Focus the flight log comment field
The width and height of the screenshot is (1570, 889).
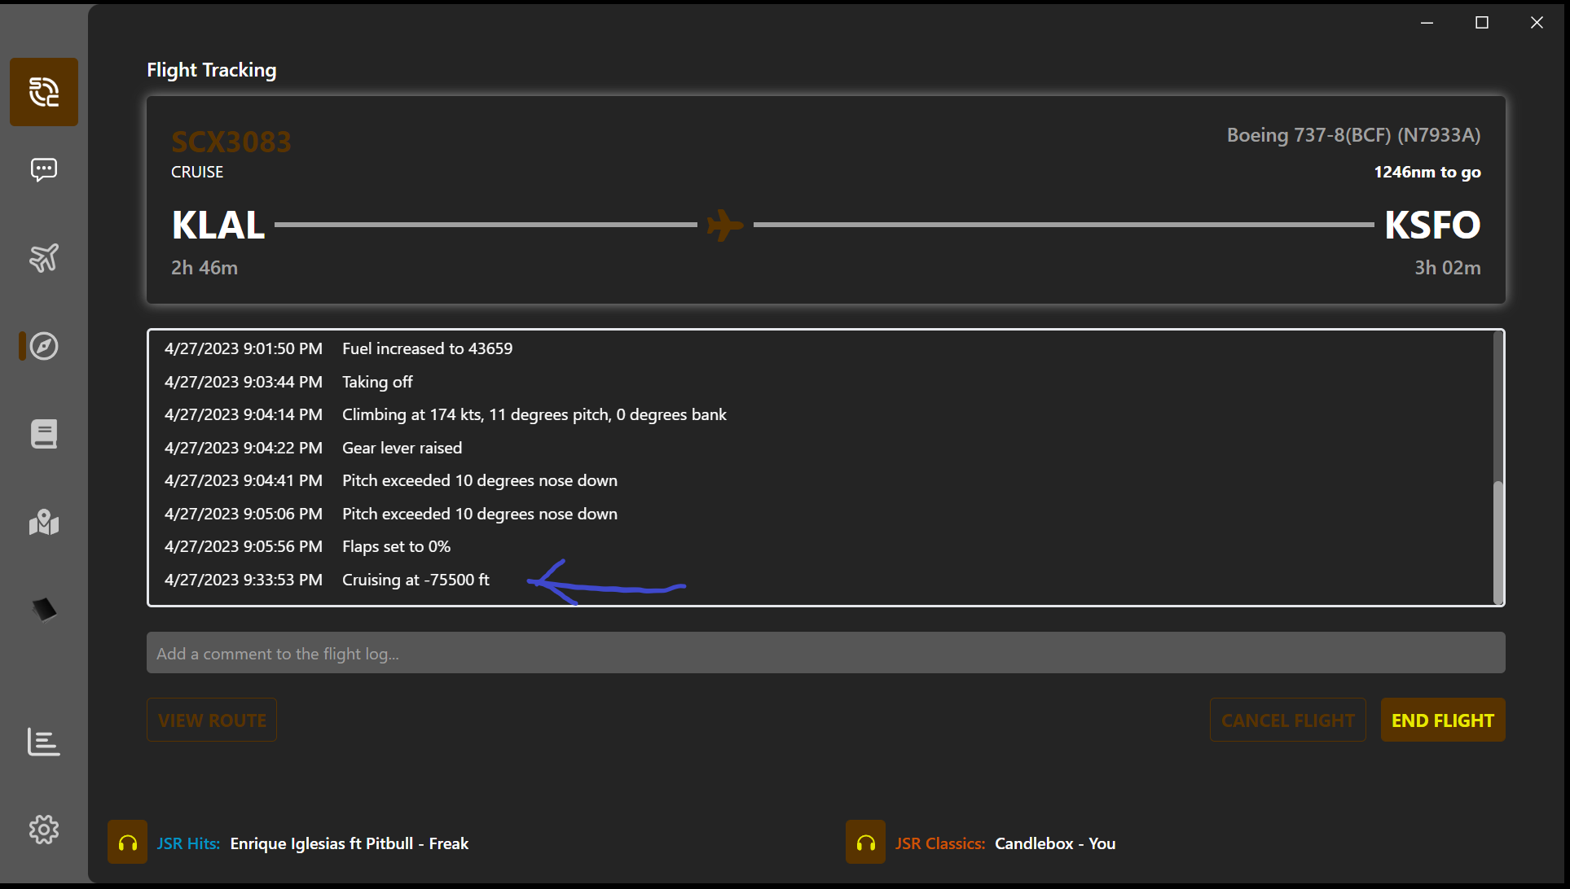click(825, 654)
